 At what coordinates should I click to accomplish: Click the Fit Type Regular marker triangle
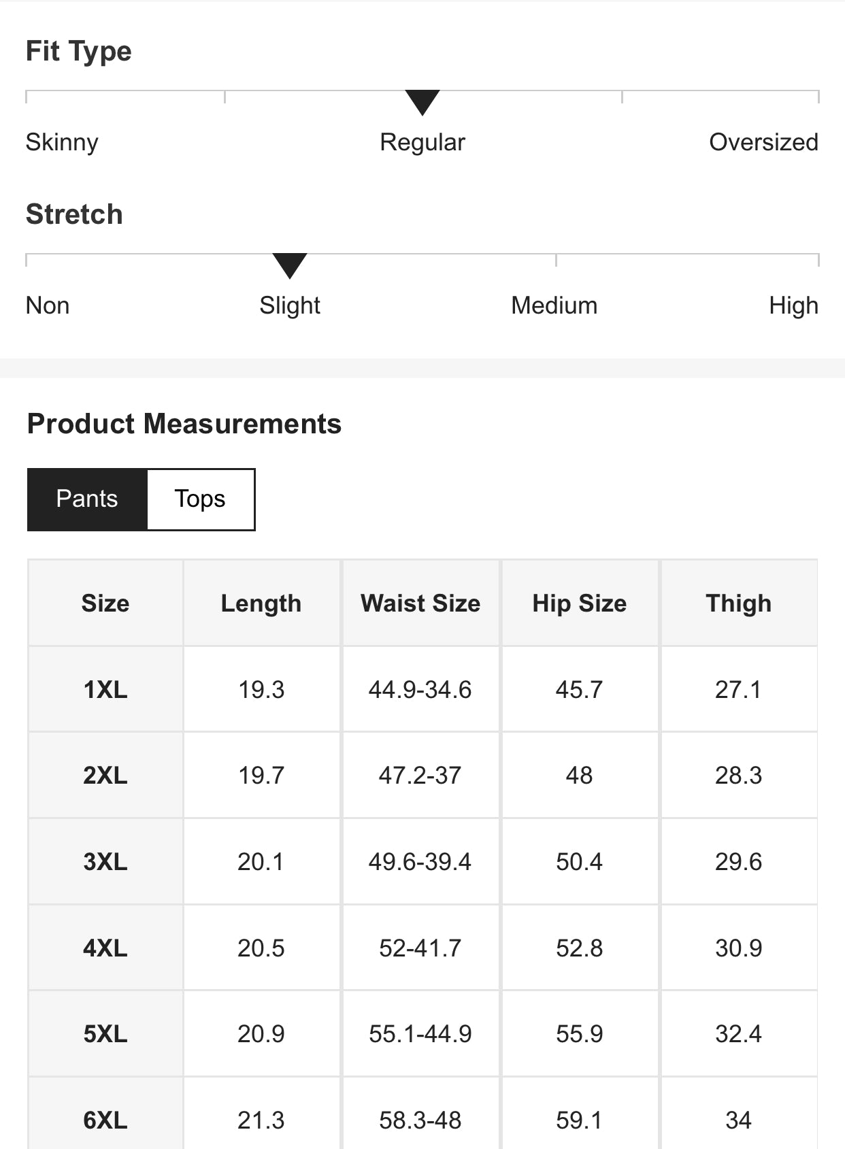(422, 102)
